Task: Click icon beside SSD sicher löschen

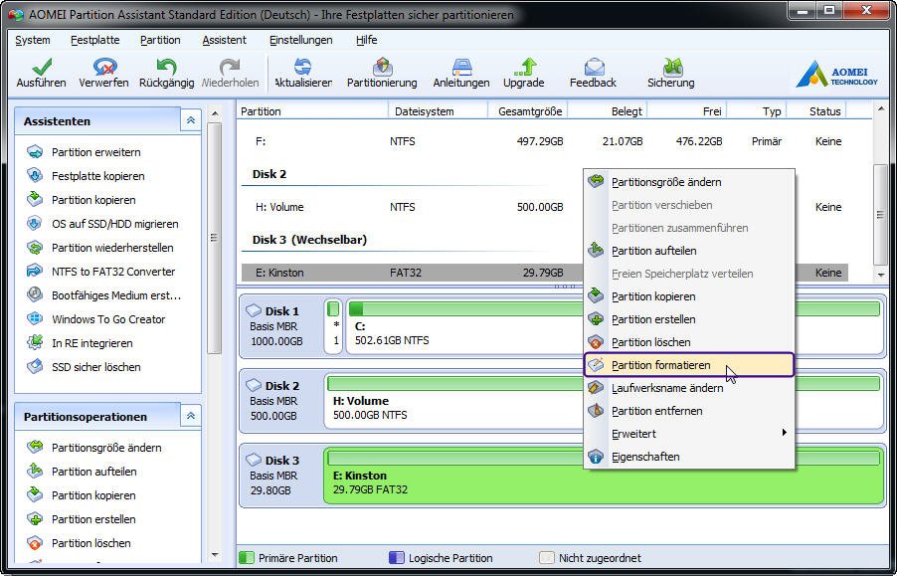Action: coord(35,367)
